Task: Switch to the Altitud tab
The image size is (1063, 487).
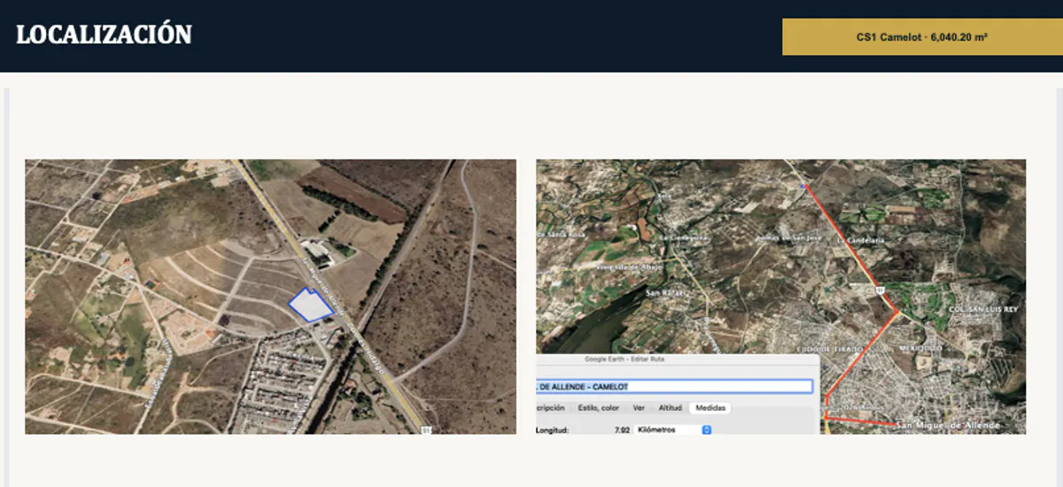Action: point(671,407)
